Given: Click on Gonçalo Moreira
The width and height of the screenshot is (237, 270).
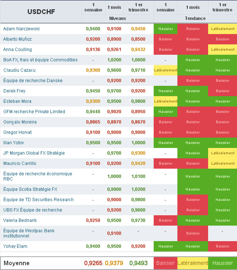Looking at the screenshot, I should (x=20, y=122).
